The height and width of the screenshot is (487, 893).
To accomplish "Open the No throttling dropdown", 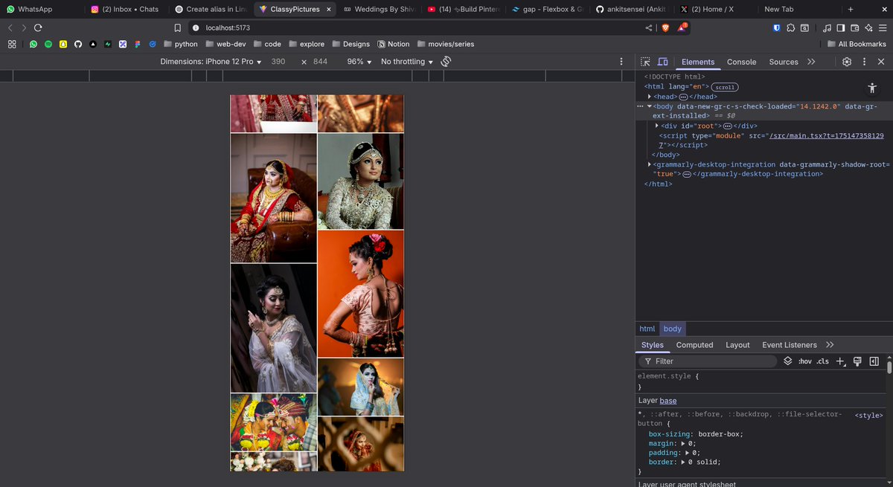I will click(x=407, y=62).
